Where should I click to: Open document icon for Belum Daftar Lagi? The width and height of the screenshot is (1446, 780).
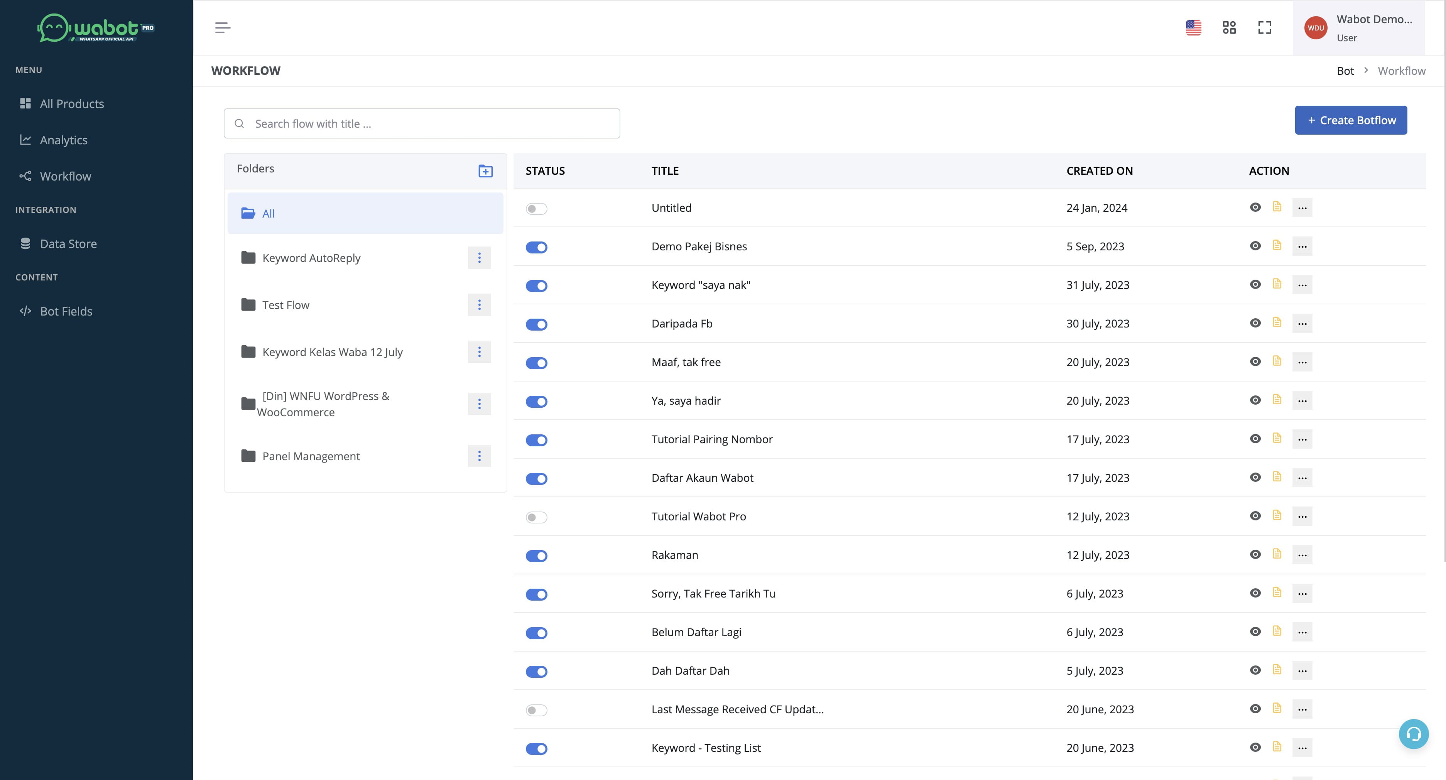coord(1277,631)
